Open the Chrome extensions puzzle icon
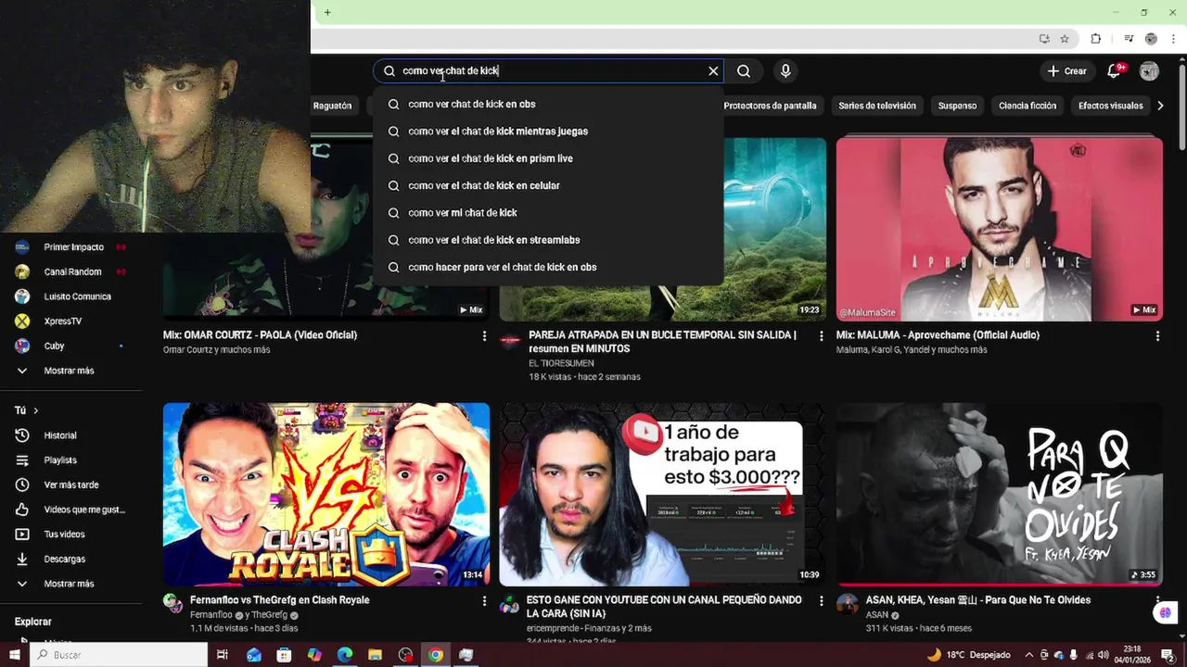1187x667 pixels. (1095, 39)
